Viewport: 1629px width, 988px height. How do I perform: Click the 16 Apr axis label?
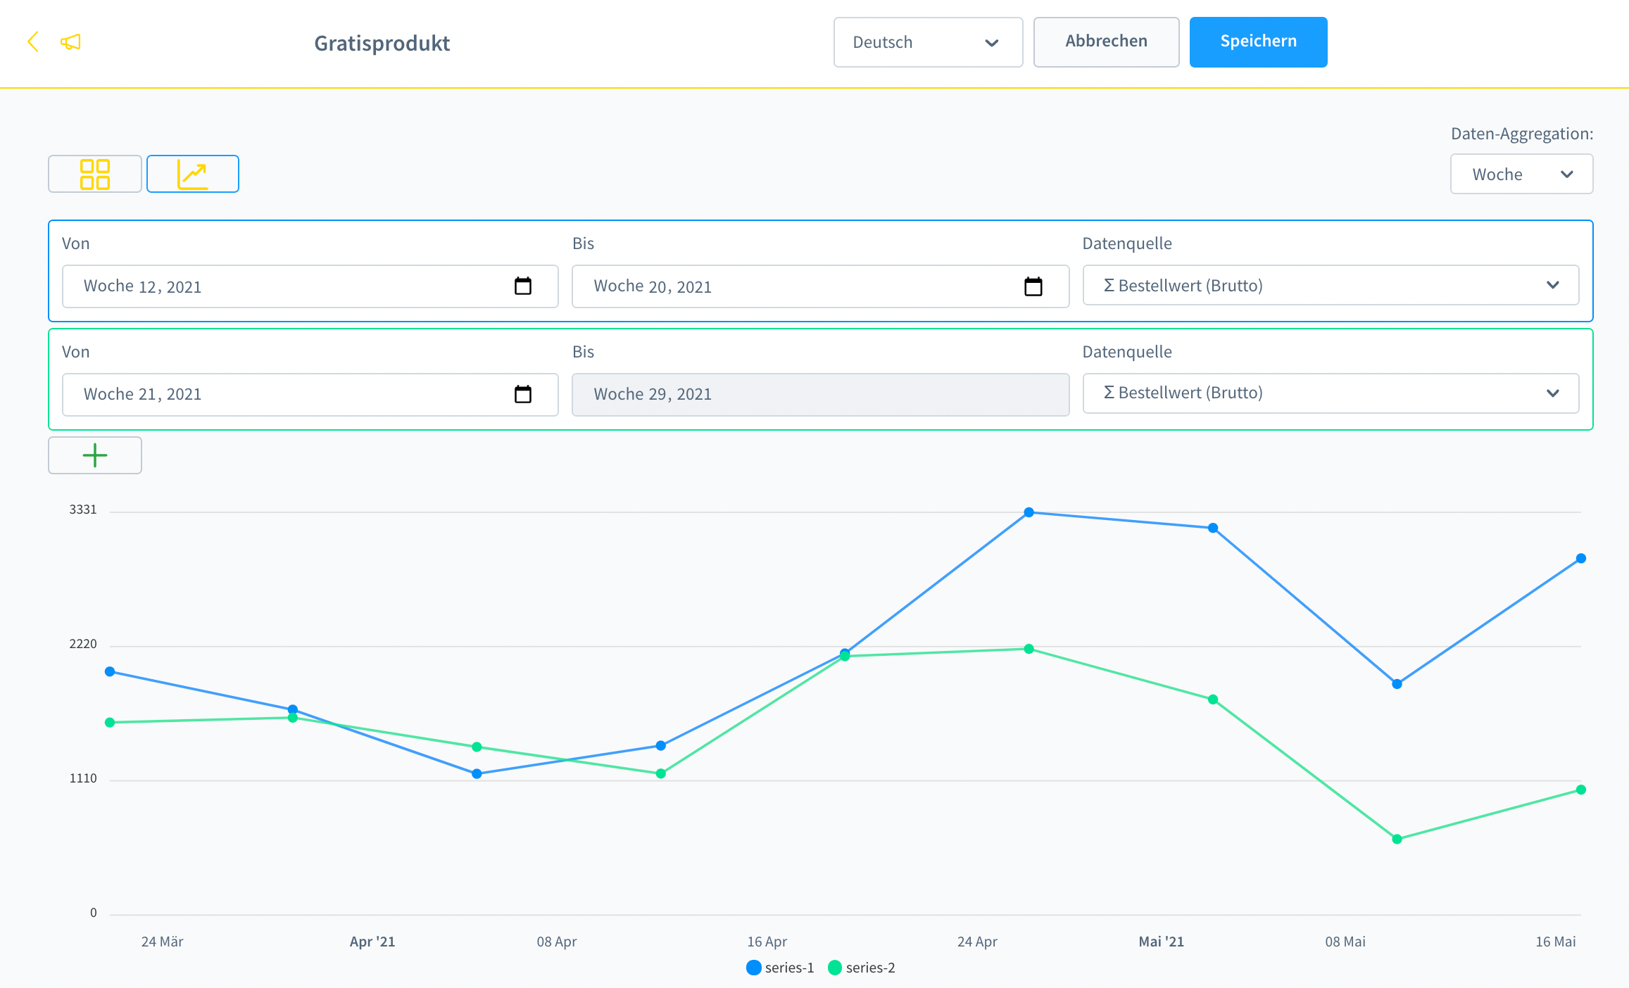pyautogui.click(x=767, y=942)
